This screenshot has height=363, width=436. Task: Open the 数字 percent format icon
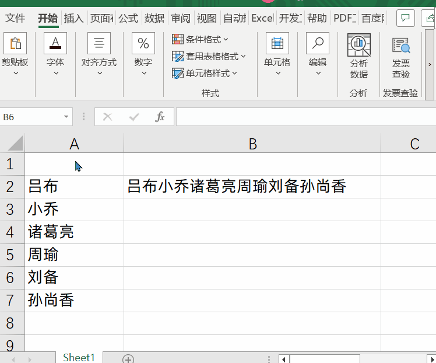click(x=143, y=43)
